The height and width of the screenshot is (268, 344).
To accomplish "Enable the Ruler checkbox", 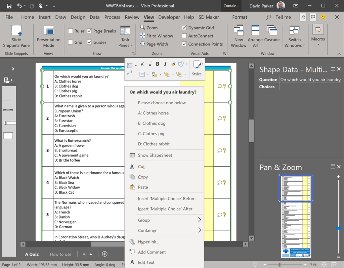I will (72, 31).
